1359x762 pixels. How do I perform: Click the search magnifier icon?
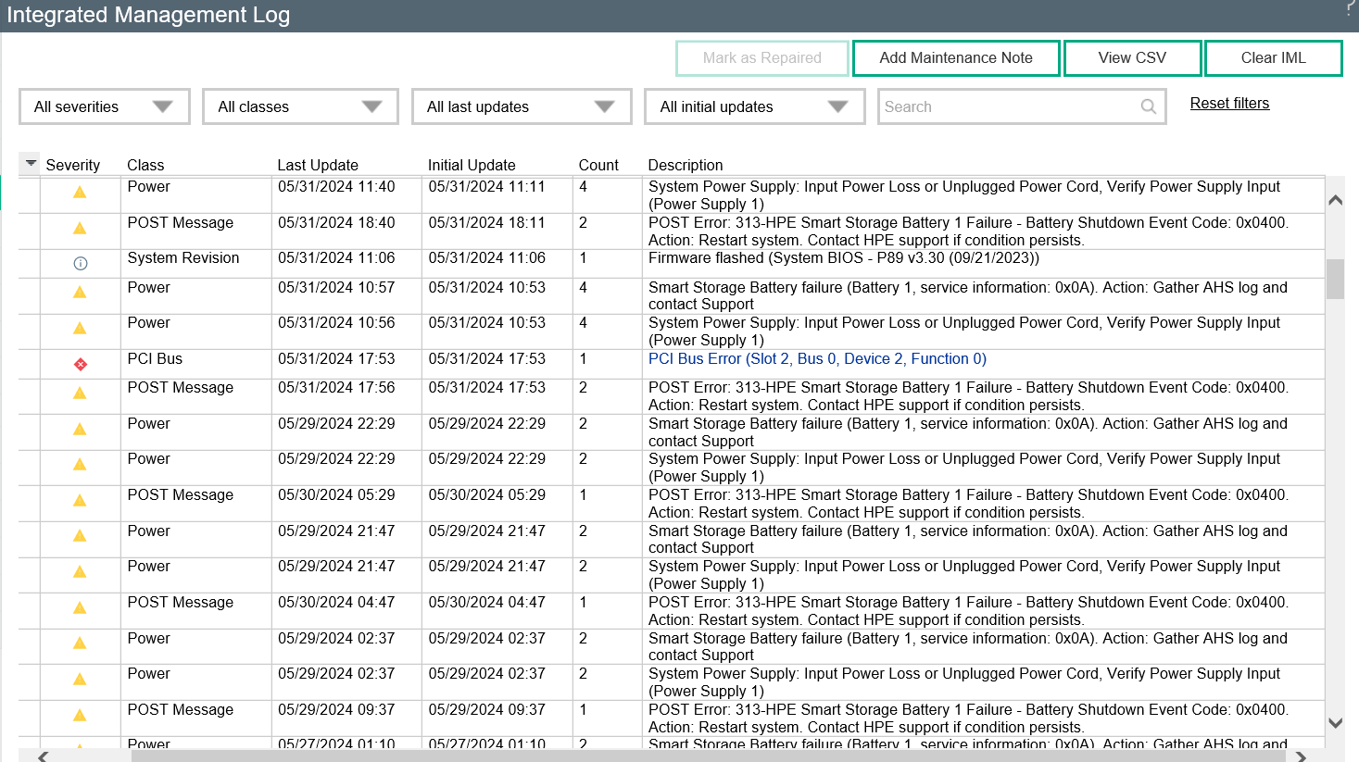(x=1148, y=106)
